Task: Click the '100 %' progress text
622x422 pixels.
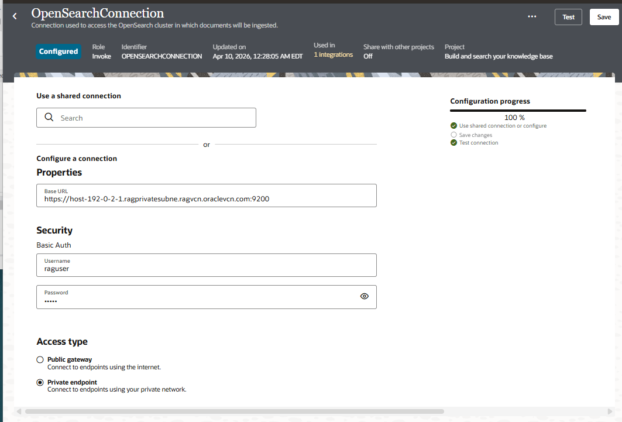Action: 514,118
